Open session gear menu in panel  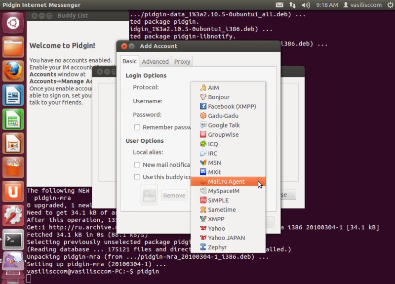391,5
